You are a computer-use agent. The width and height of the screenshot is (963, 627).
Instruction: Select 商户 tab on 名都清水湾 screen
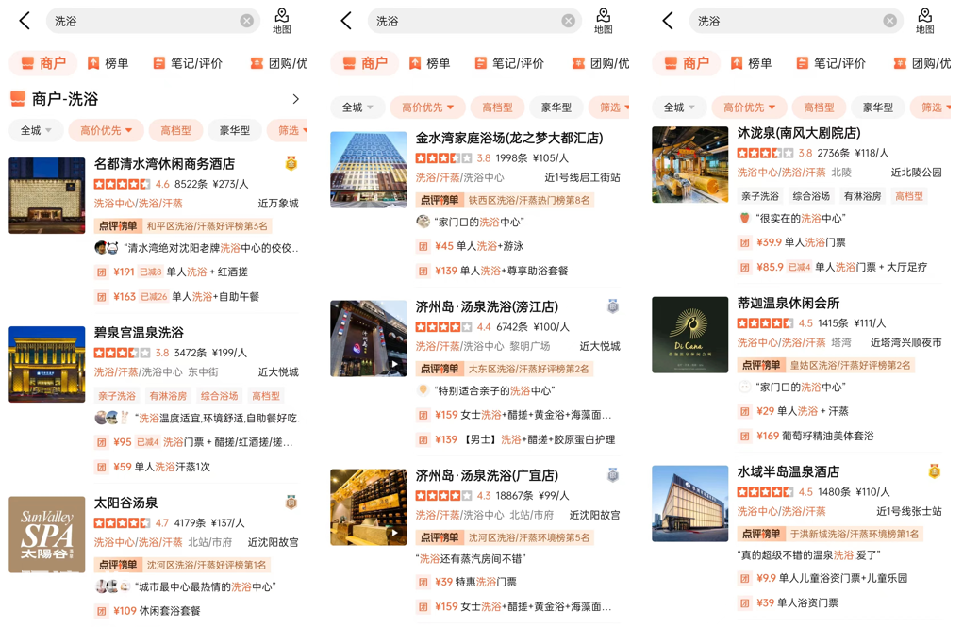tap(43, 62)
